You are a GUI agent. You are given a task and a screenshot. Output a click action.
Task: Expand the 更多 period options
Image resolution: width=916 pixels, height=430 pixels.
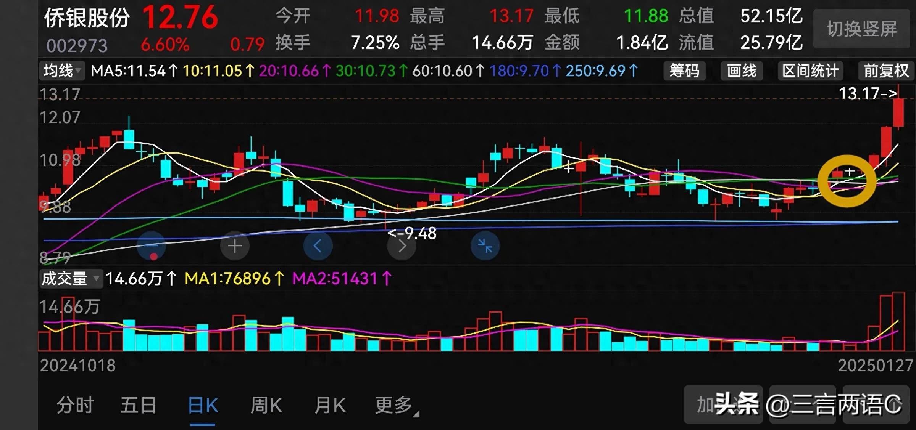[397, 405]
